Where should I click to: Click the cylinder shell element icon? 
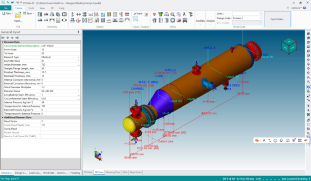tap(40, 14)
